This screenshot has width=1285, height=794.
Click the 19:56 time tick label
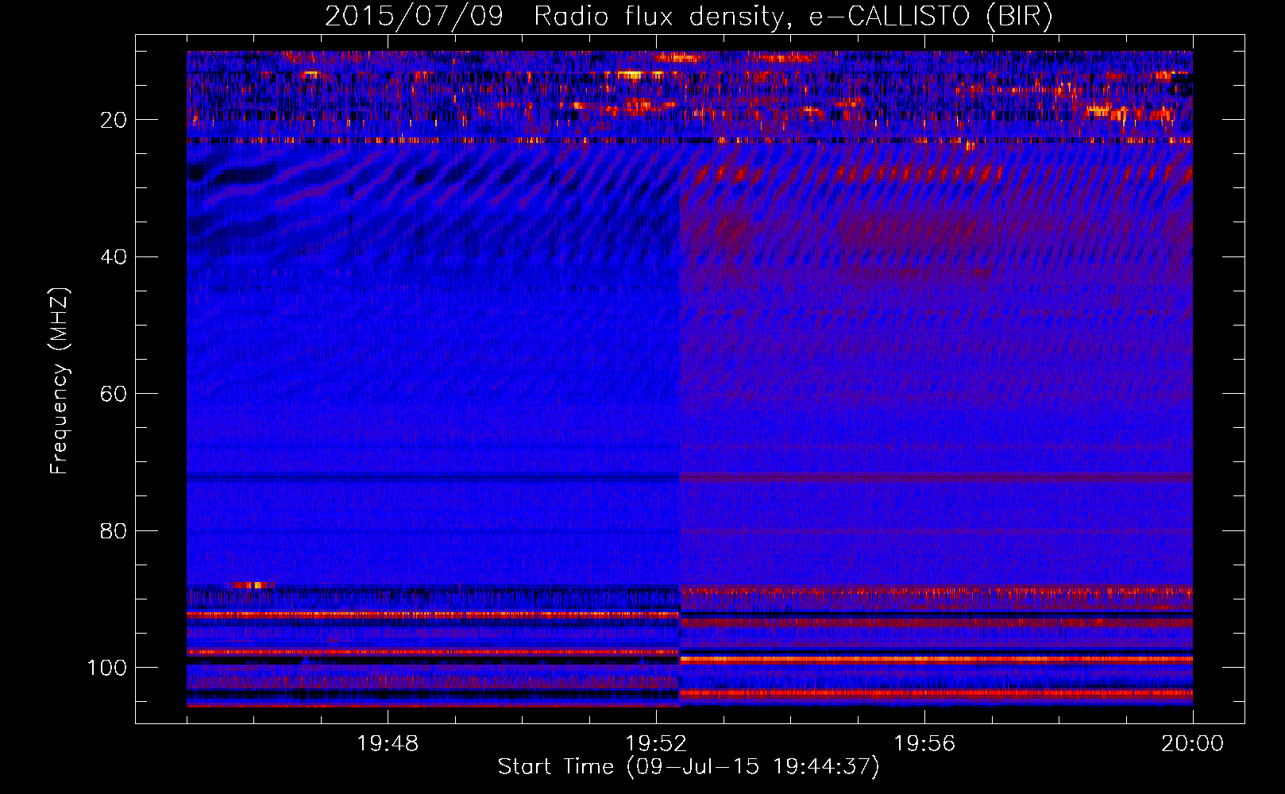tap(924, 744)
